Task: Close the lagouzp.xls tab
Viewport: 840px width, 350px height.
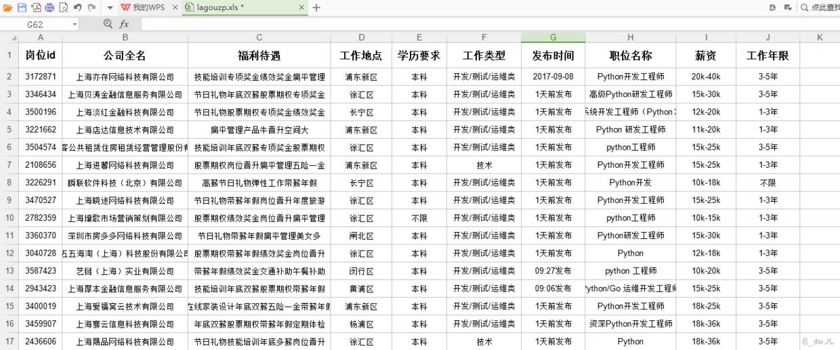Action: click(x=303, y=7)
